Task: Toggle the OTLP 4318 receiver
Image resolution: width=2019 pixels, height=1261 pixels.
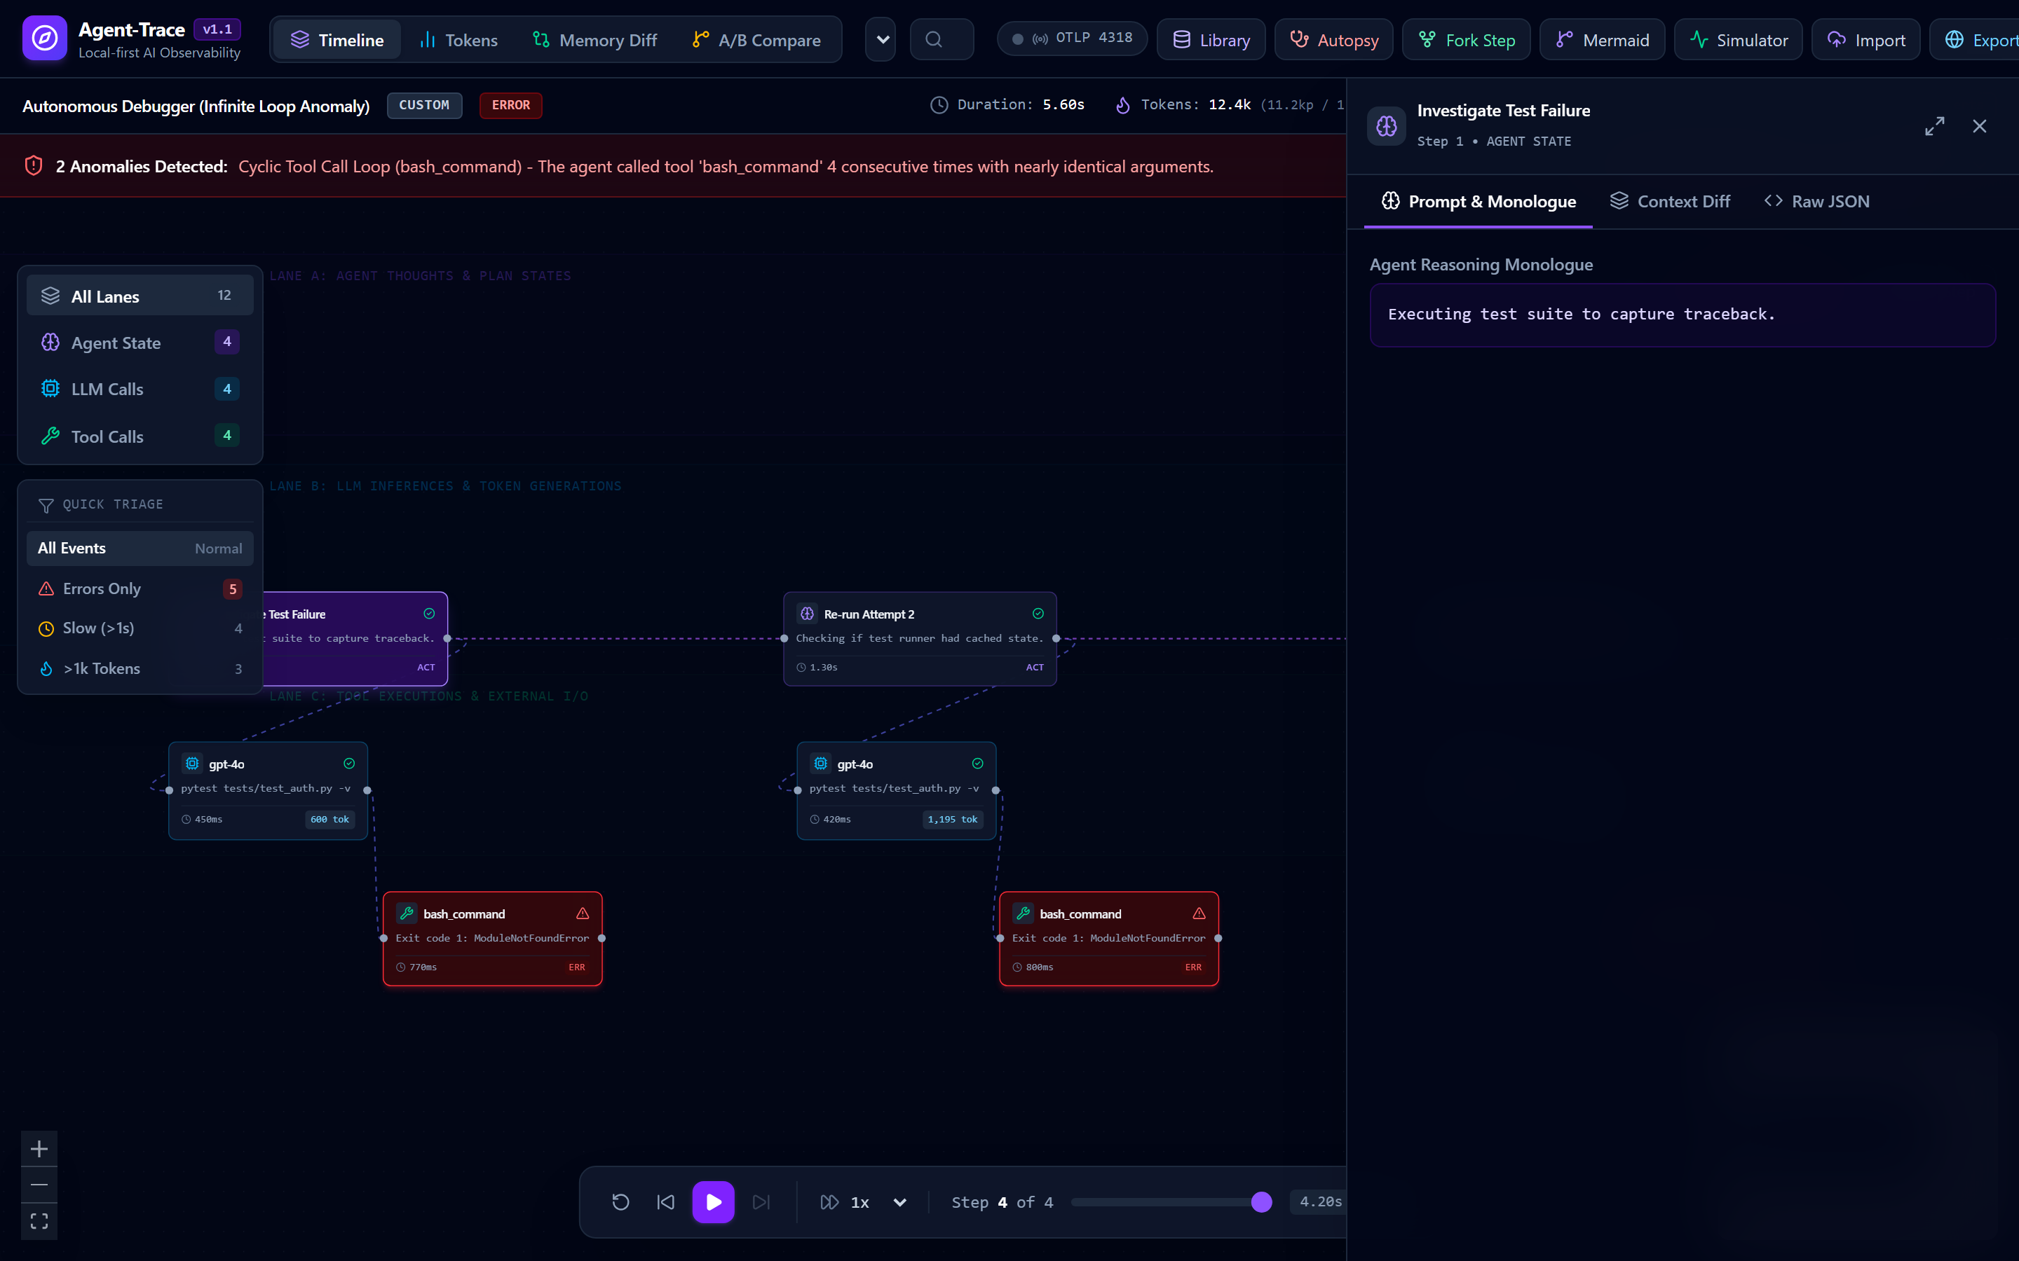Action: (1072, 39)
